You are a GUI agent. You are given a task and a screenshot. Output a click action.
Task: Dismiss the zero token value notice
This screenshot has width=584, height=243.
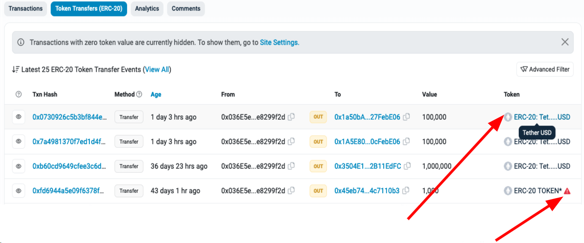pyautogui.click(x=565, y=42)
